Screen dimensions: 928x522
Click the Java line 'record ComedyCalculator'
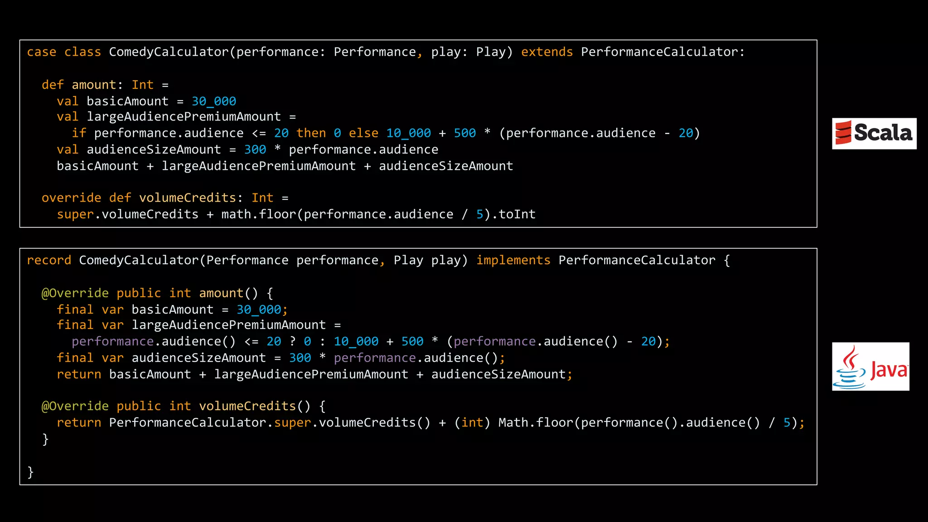tap(378, 261)
